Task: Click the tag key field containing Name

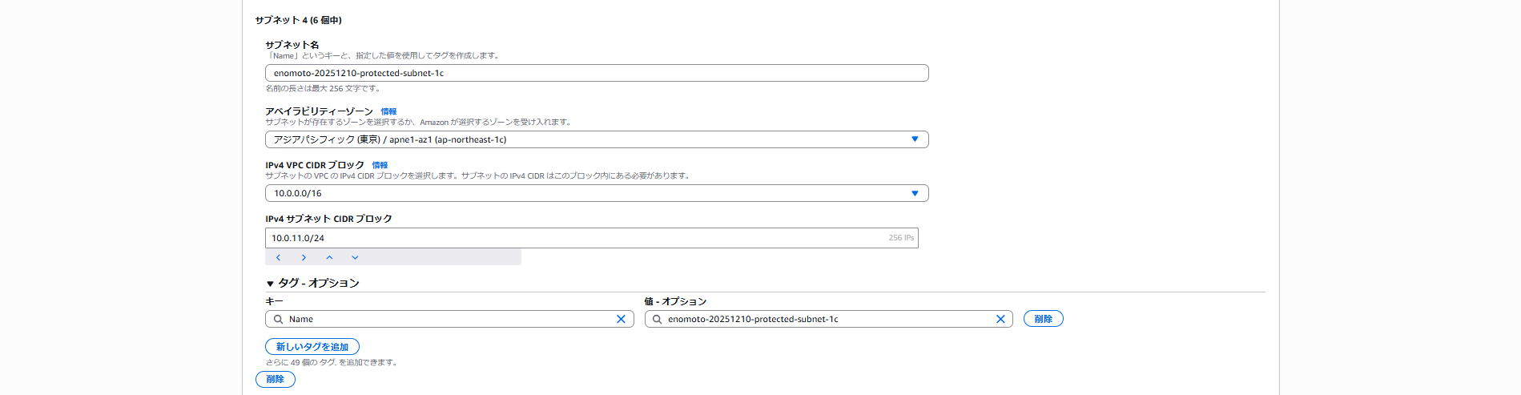Action: tap(449, 319)
